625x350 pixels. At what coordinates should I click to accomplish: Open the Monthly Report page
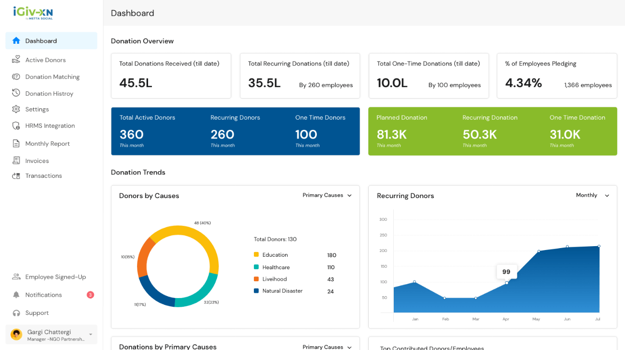pyautogui.click(x=47, y=144)
